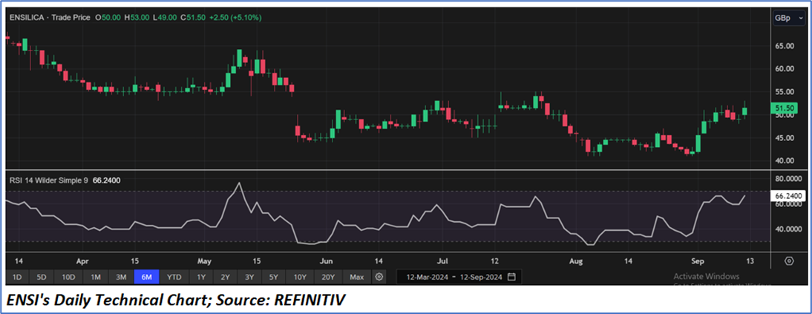Select the 5D time range
Image resolution: width=812 pixels, height=314 pixels.
42,277
